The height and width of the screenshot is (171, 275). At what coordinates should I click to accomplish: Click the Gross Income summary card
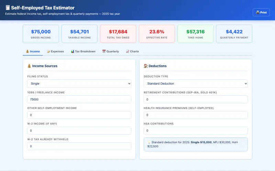(41, 34)
